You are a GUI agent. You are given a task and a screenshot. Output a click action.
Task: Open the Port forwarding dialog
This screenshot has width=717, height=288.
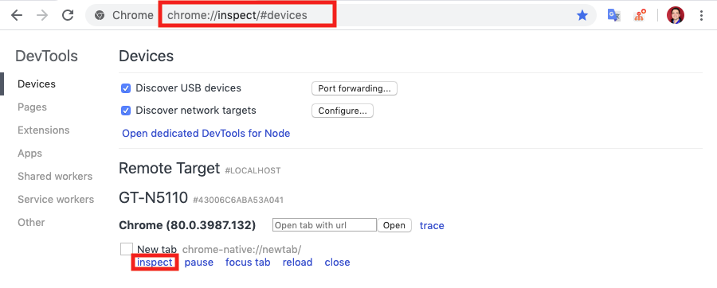355,88
